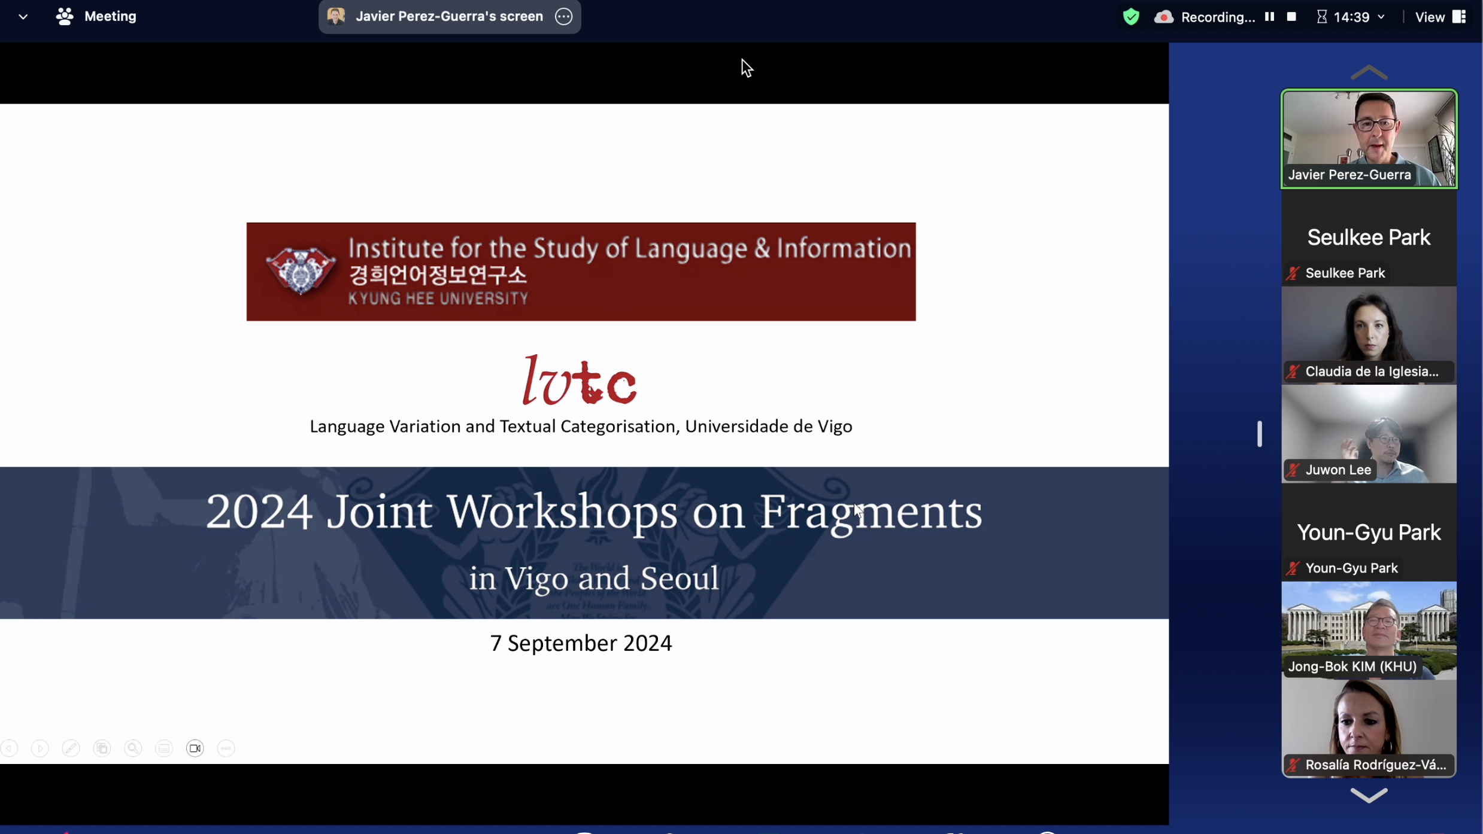
Task: Pause the recording
Action: tap(1269, 17)
